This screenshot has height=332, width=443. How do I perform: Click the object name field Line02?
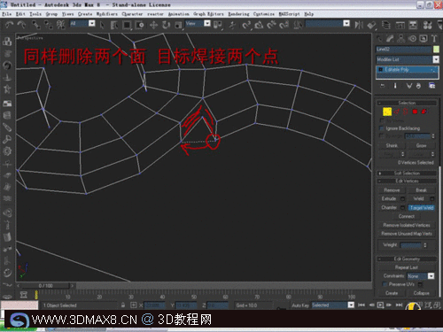point(404,50)
